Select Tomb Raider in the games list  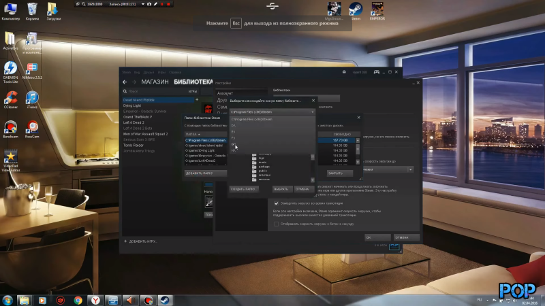134,146
